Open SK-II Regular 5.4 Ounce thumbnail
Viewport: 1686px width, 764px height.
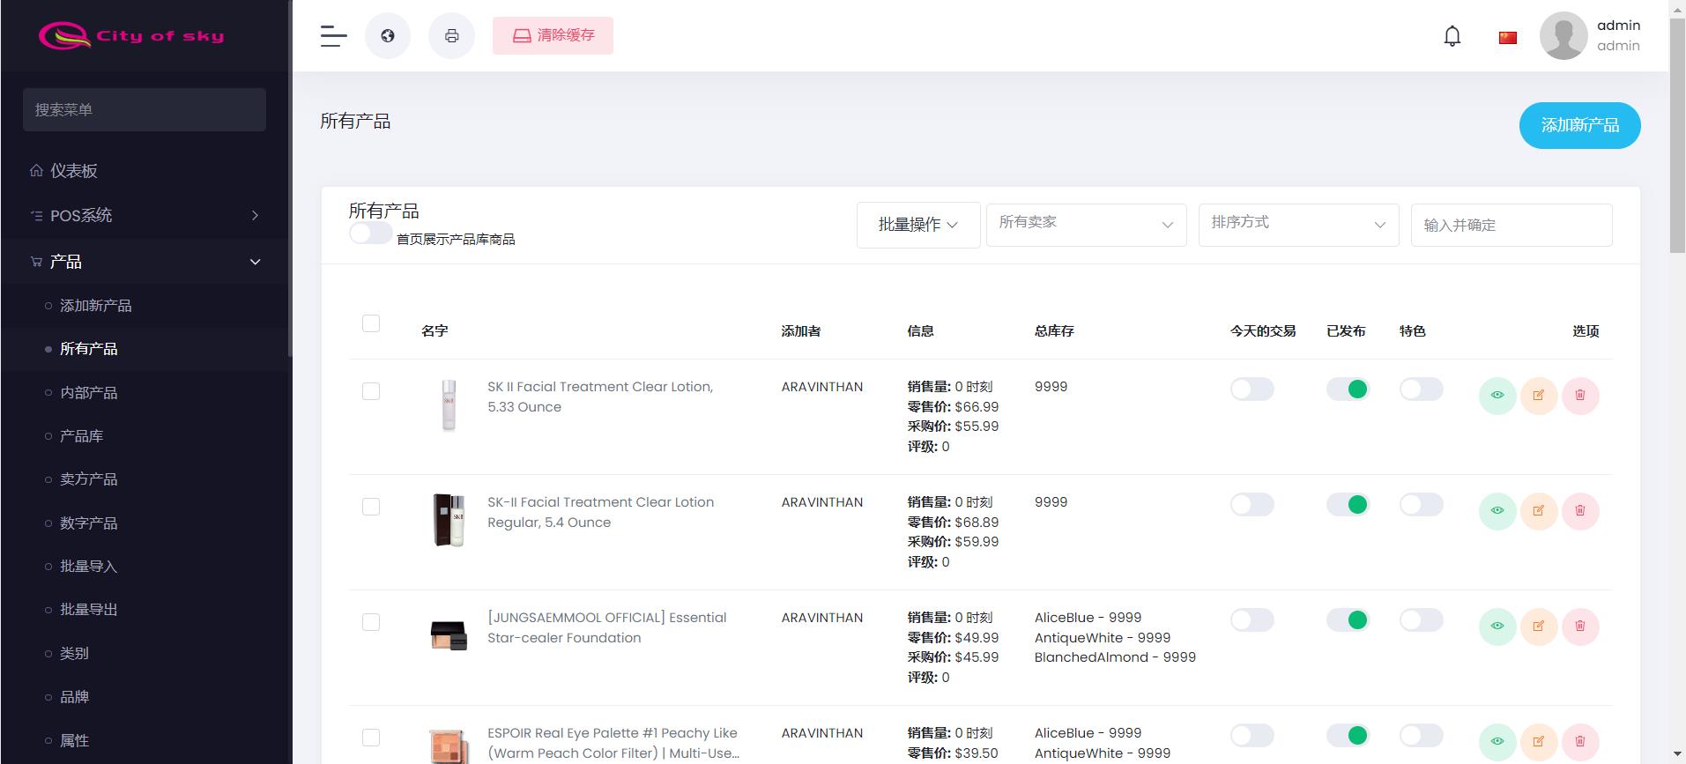(449, 521)
